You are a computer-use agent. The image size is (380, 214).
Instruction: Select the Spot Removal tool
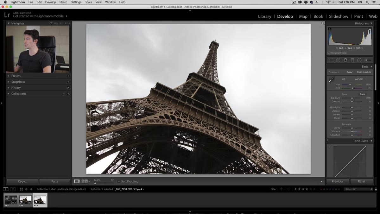click(x=338, y=60)
